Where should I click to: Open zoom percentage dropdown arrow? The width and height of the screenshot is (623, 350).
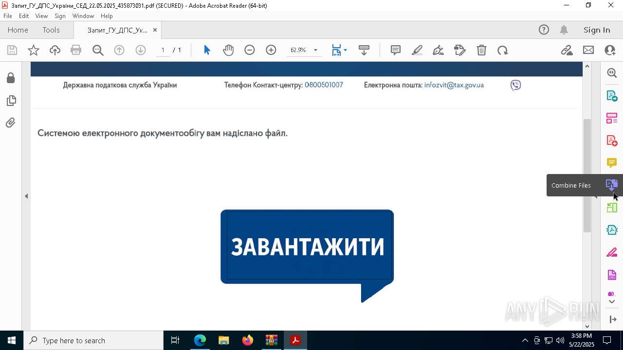click(315, 50)
